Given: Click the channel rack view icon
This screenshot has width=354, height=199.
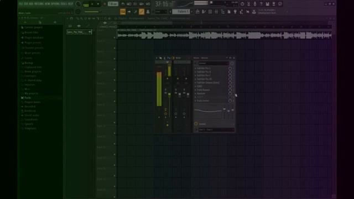Looking at the screenshot, I should click(x=135, y=12).
